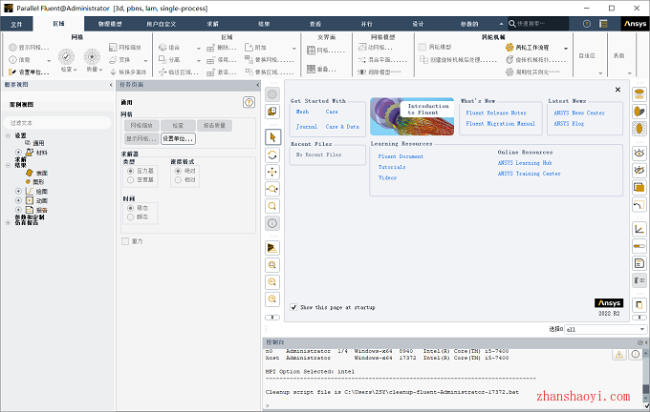
Task: Click the help circle icon in title ribbon
Action: (x=587, y=24)
